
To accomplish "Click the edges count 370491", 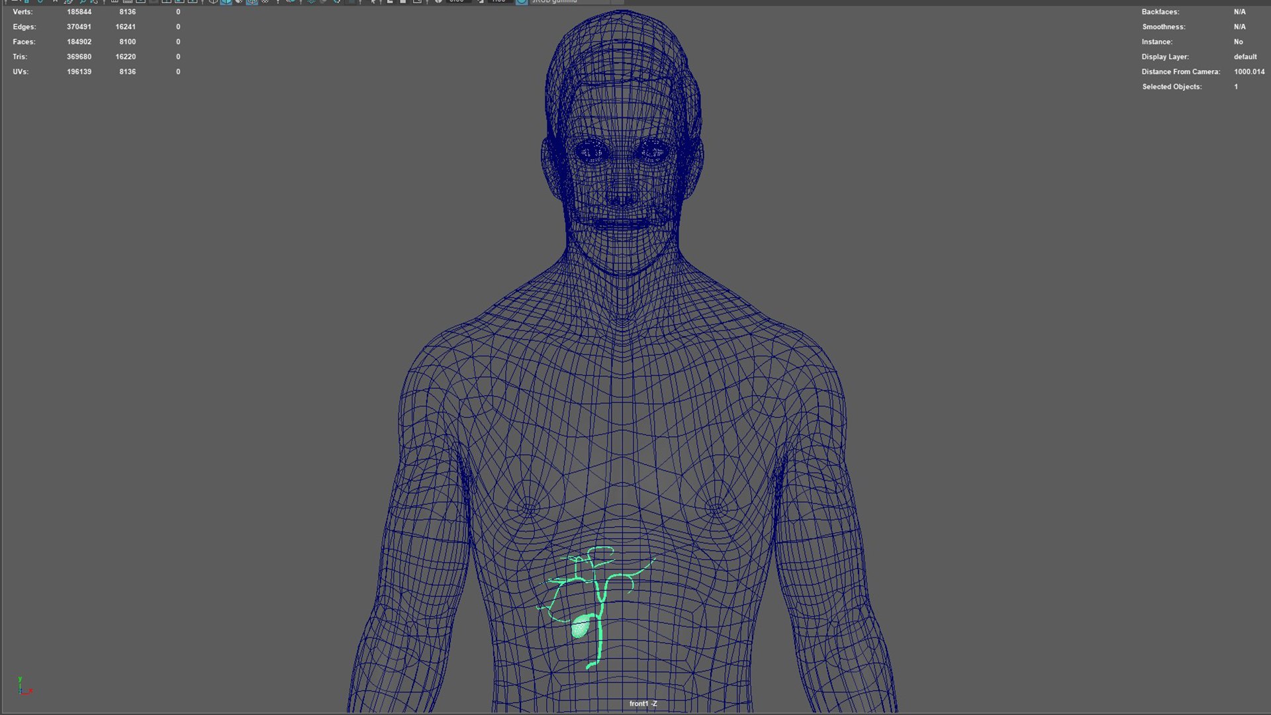I will coord(79,27).
